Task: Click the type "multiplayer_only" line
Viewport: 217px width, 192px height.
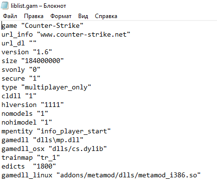Action: pyautogui.click(x=46, y=87)
